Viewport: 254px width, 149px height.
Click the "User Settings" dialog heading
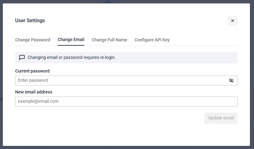coord(30,21)
